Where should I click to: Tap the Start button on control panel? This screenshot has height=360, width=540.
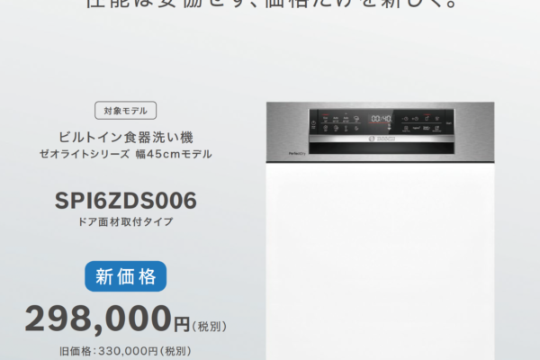click(x=449, y=123)
